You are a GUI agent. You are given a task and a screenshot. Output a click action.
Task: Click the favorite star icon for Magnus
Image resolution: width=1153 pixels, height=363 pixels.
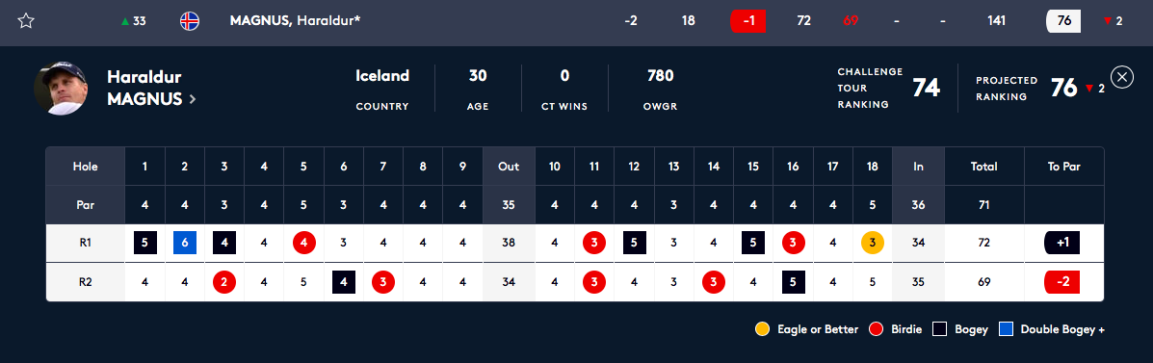[26, 20]
